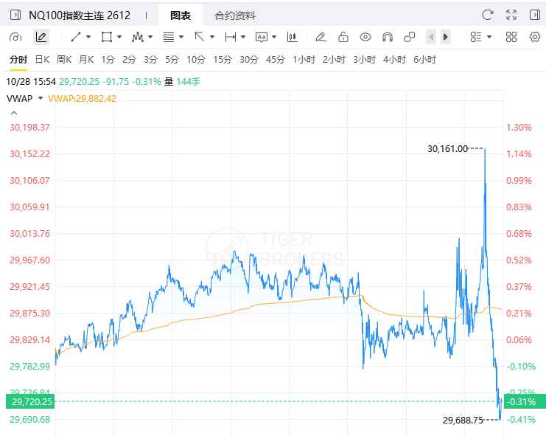This screenshot has height=436, width=546.
Task: Expand the arrow tools dropdown arrow
Action: [212, 37]
